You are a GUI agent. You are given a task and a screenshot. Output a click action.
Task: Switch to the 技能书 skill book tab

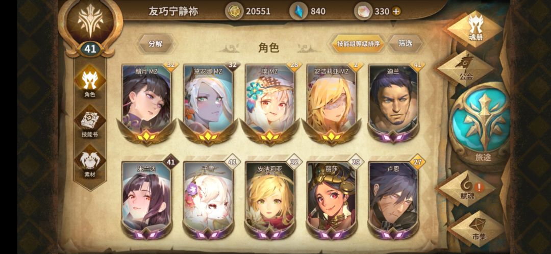pos(90,121)
